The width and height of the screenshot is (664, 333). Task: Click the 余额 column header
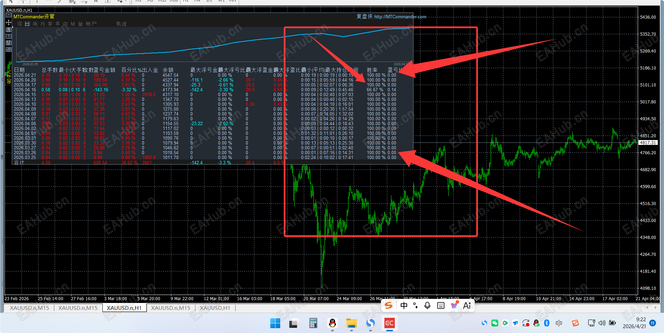click(x=168, y=70)
